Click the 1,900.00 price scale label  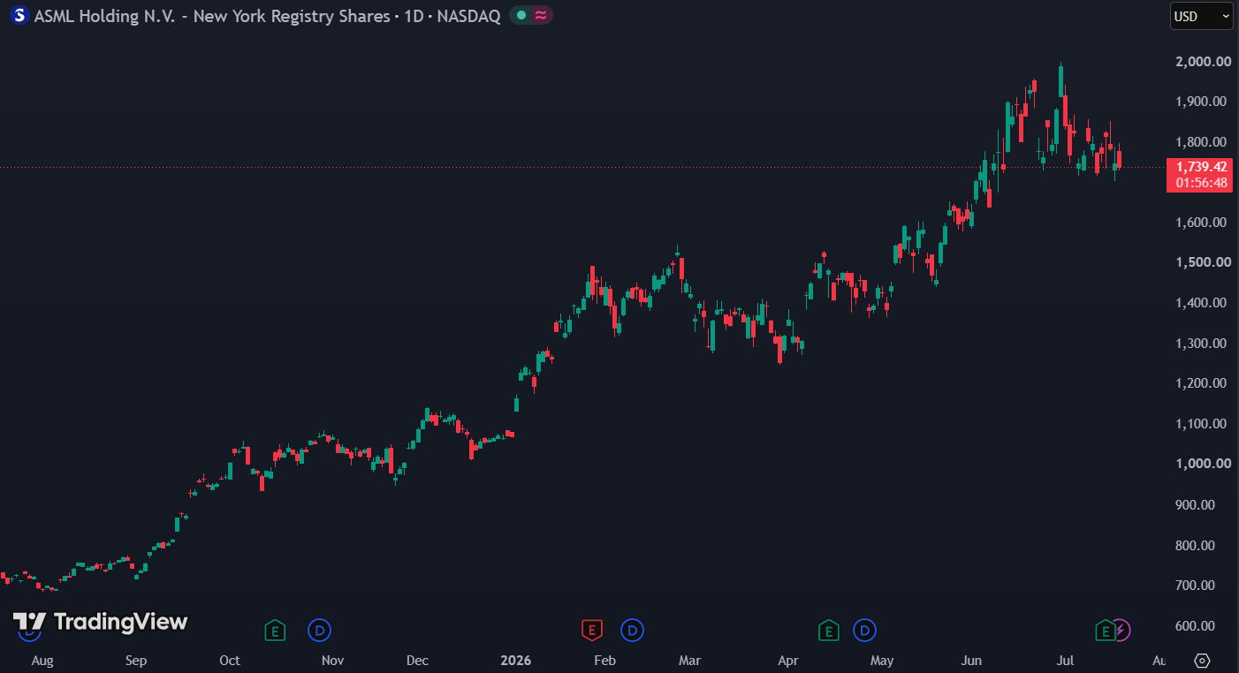1200,102
